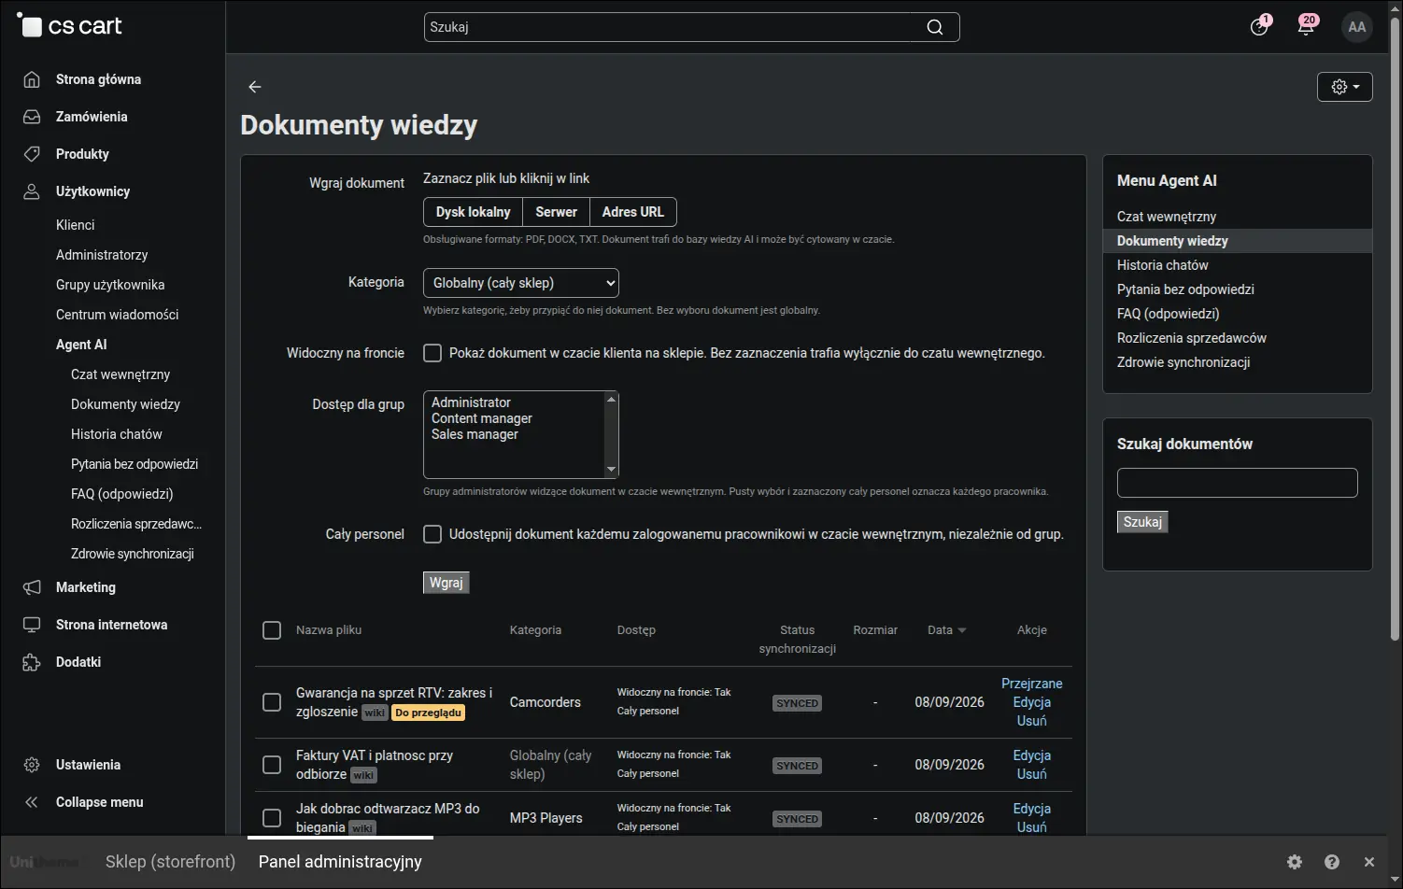The height and width of the screenshot is (889, 1403).
Task: Click the CS-Cart logo
Action: coord(70,26)
